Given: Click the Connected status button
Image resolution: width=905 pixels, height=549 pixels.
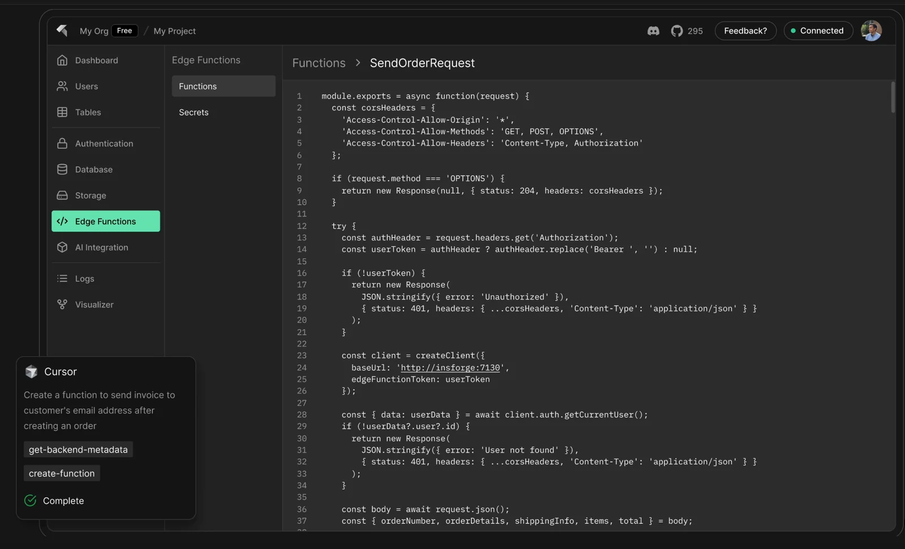Looking at the screenshot, I should [817, 31].
